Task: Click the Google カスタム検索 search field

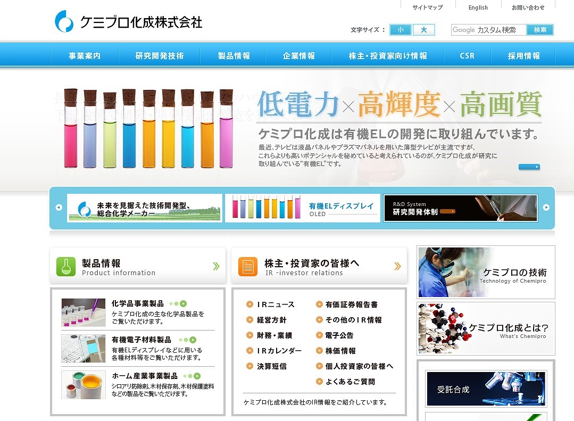Action: coord(489,30)
